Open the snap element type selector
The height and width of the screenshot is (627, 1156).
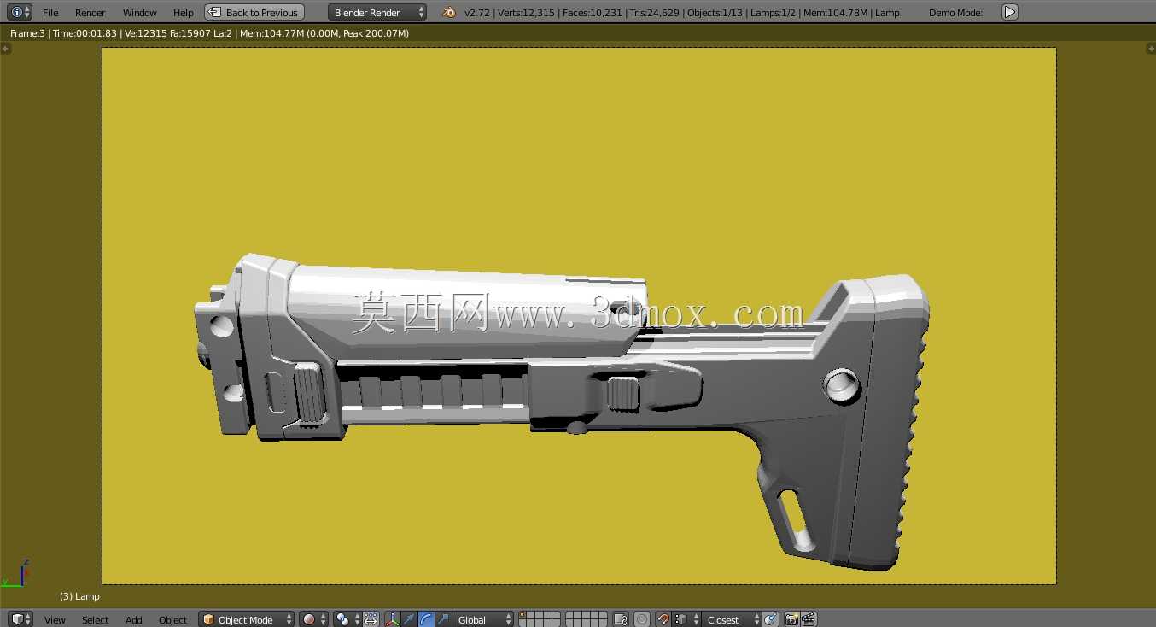(x=686, y=619)
